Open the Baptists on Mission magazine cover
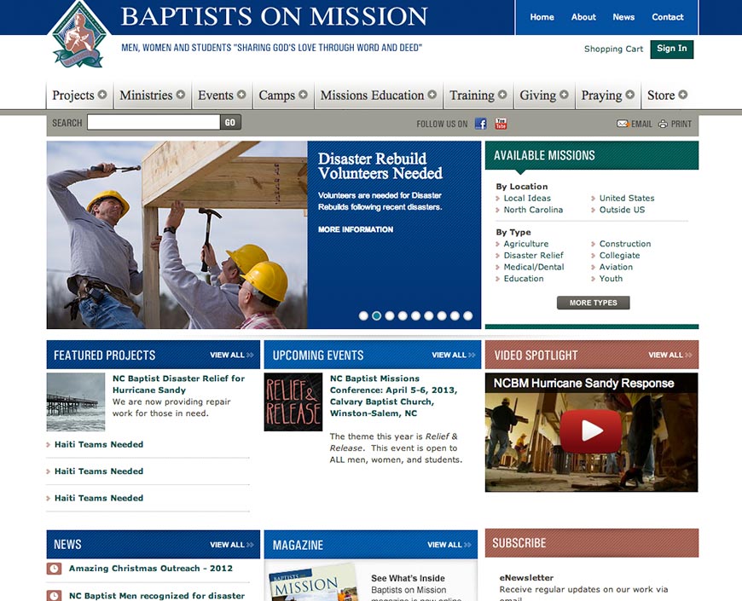 point(313,582)
